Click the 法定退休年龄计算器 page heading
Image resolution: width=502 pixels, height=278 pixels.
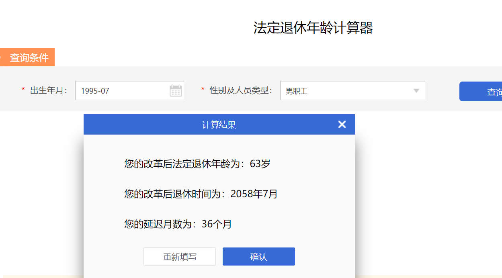click(313, 28)
